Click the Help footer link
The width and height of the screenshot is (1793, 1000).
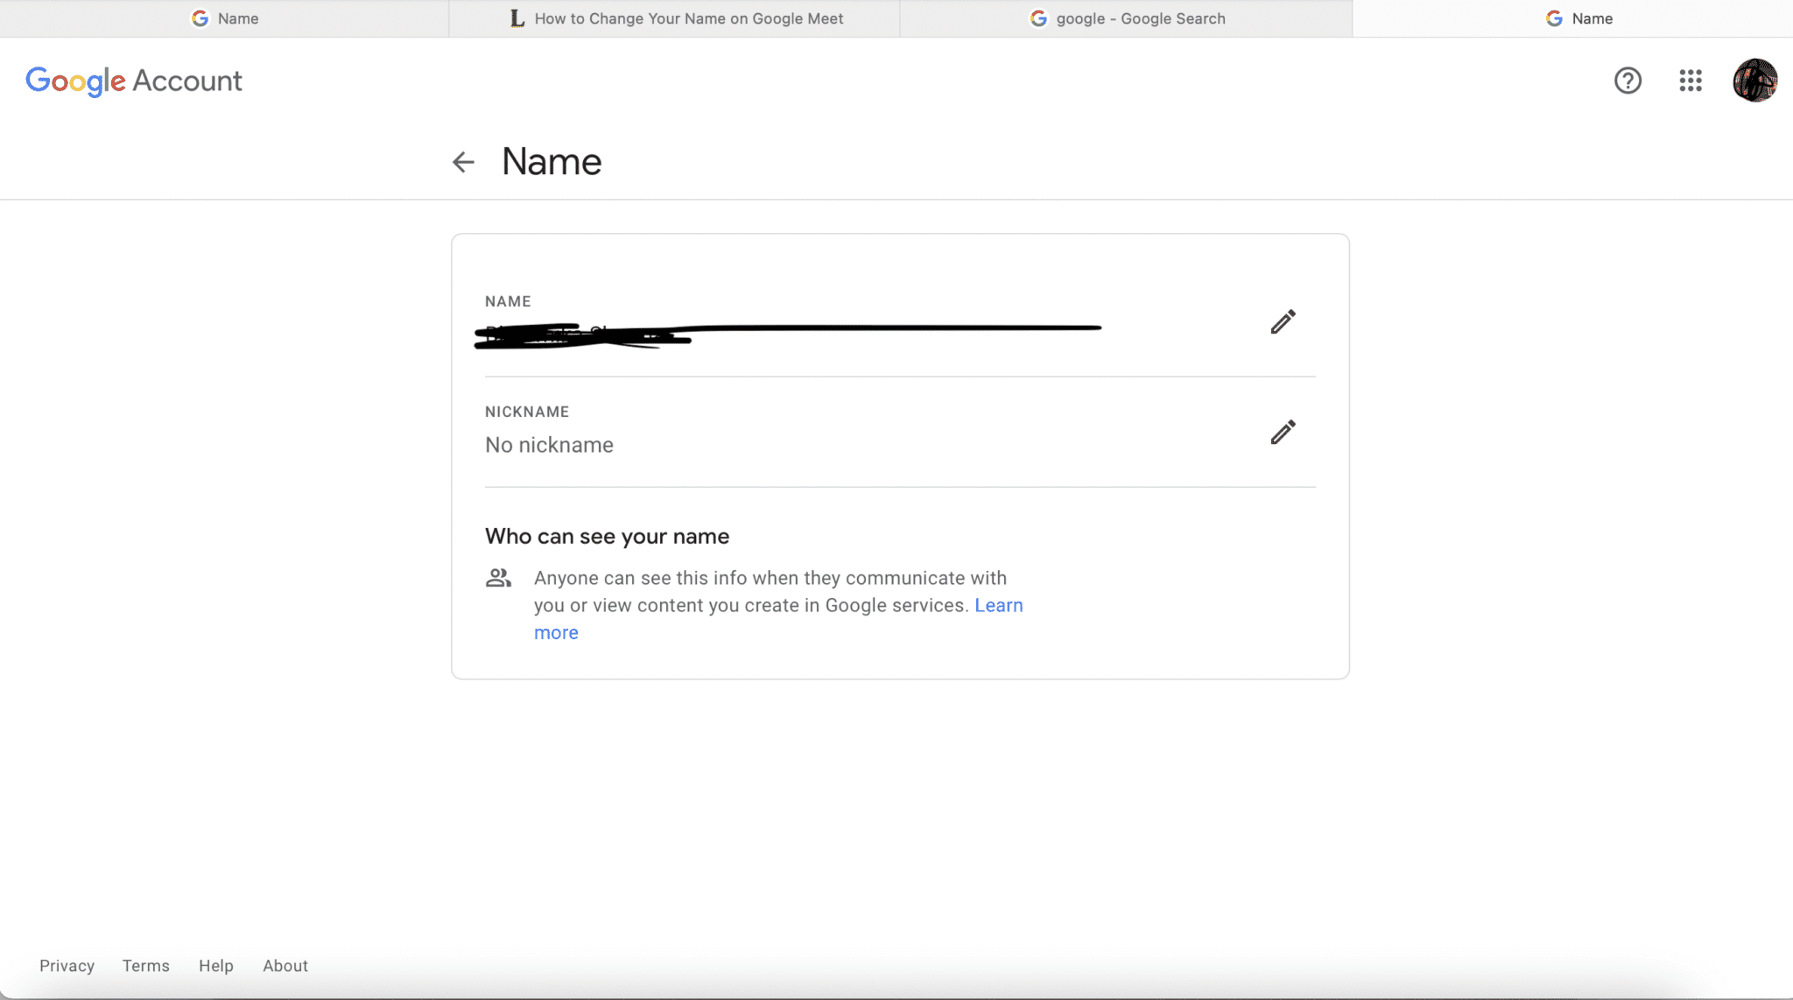(x=215, y=966)
